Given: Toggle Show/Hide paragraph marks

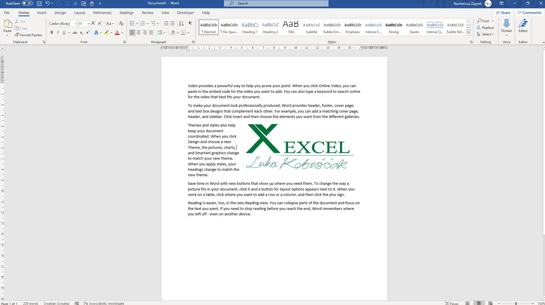Looking at the screenshot, I should pos(190,23).
